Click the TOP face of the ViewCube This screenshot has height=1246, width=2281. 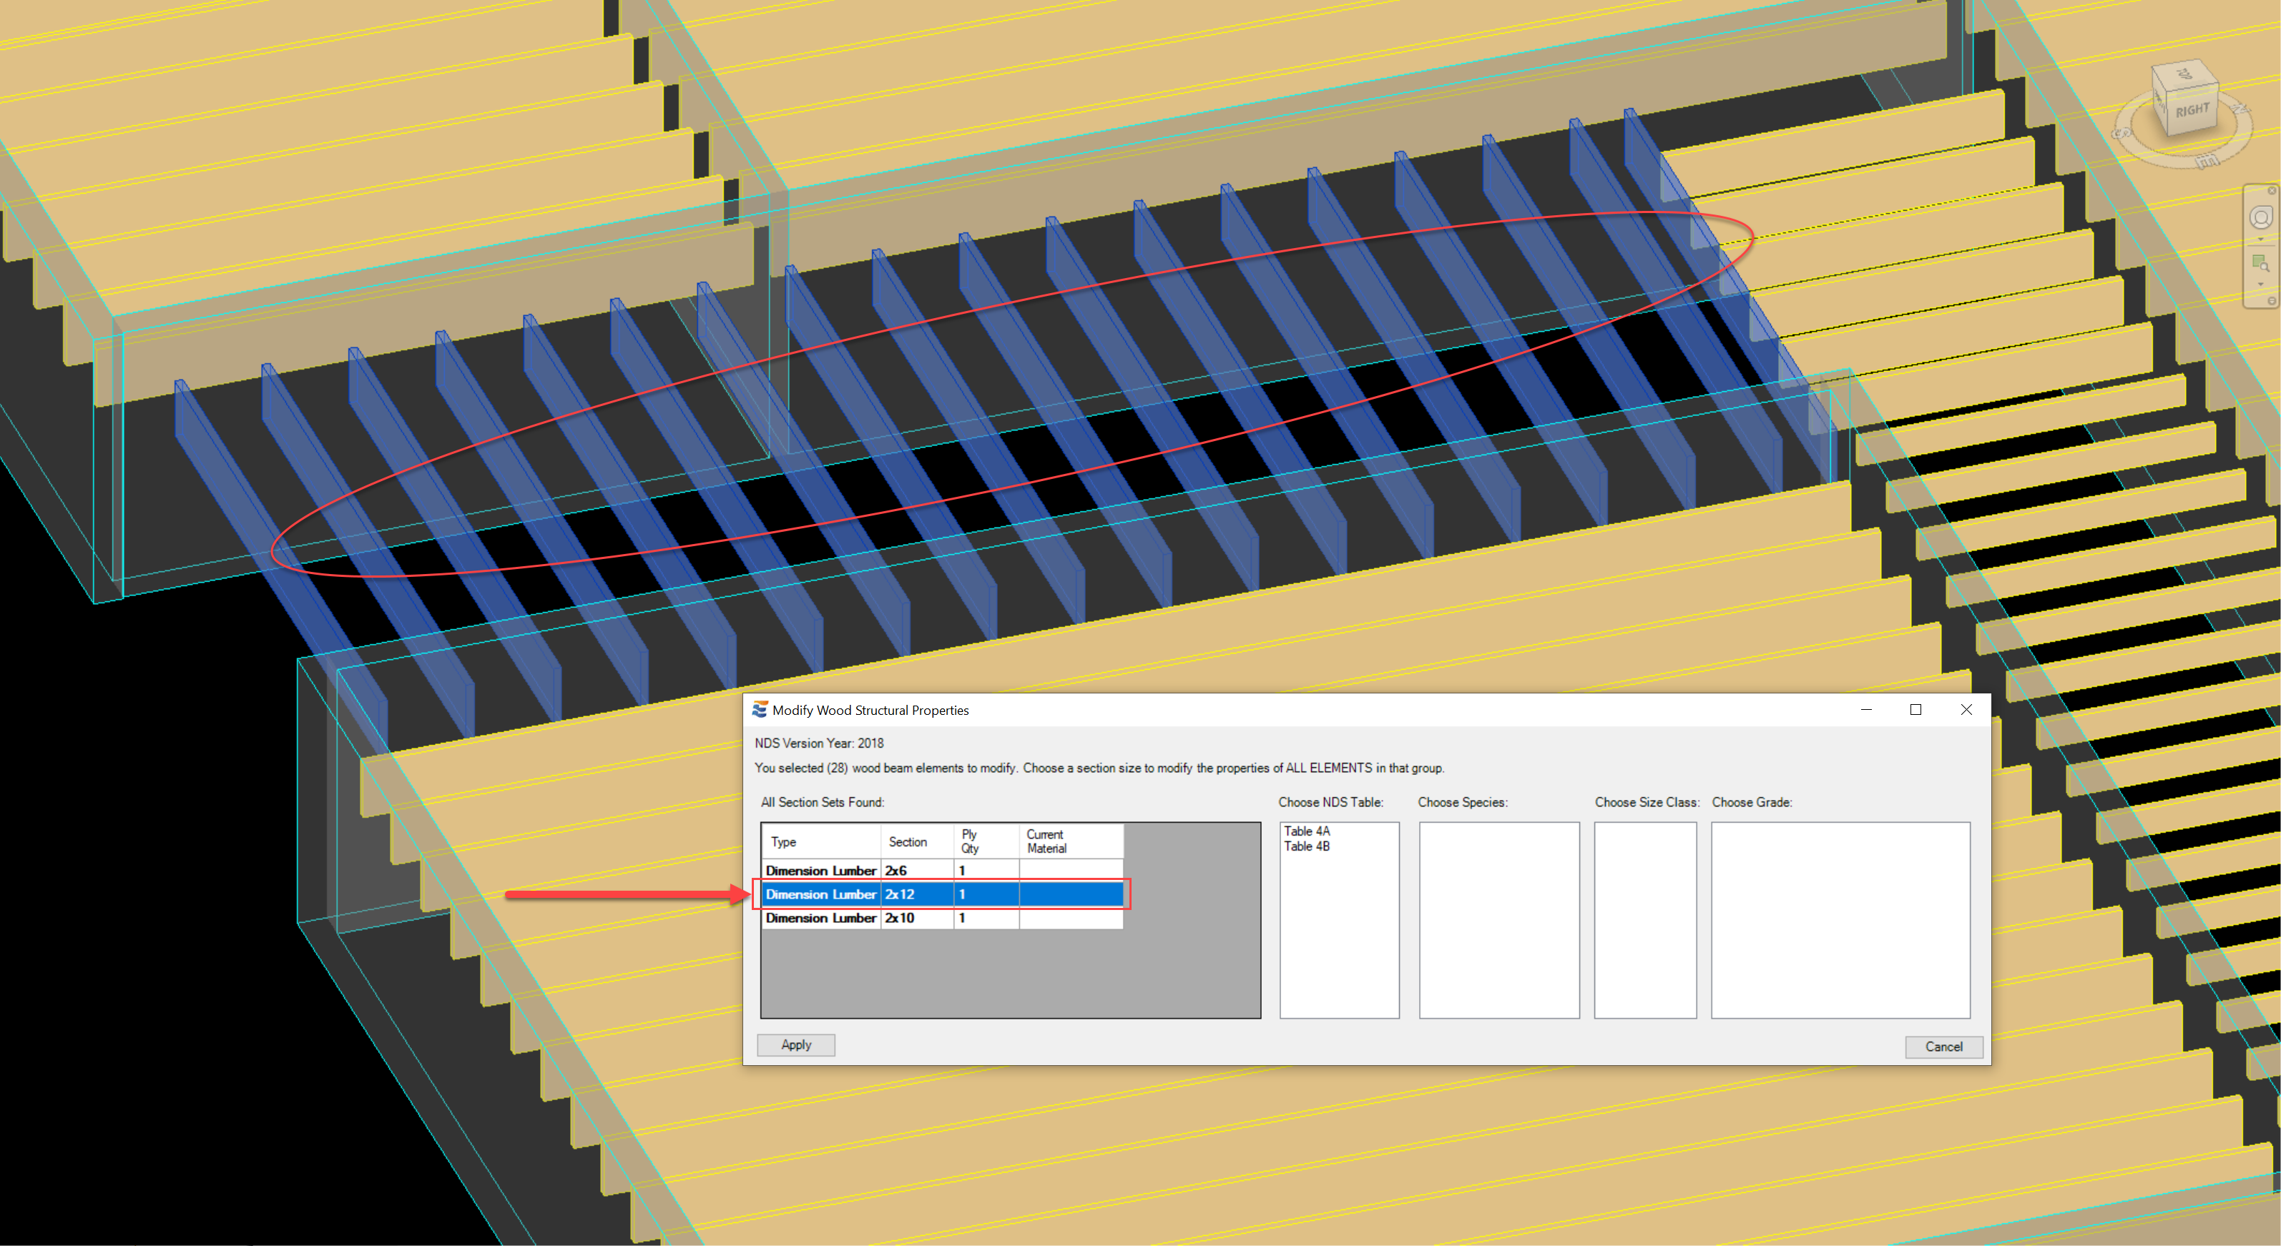tap(2185, 74)
